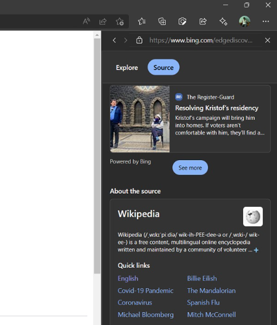
Task: Click the See more button
Action: 190,168
